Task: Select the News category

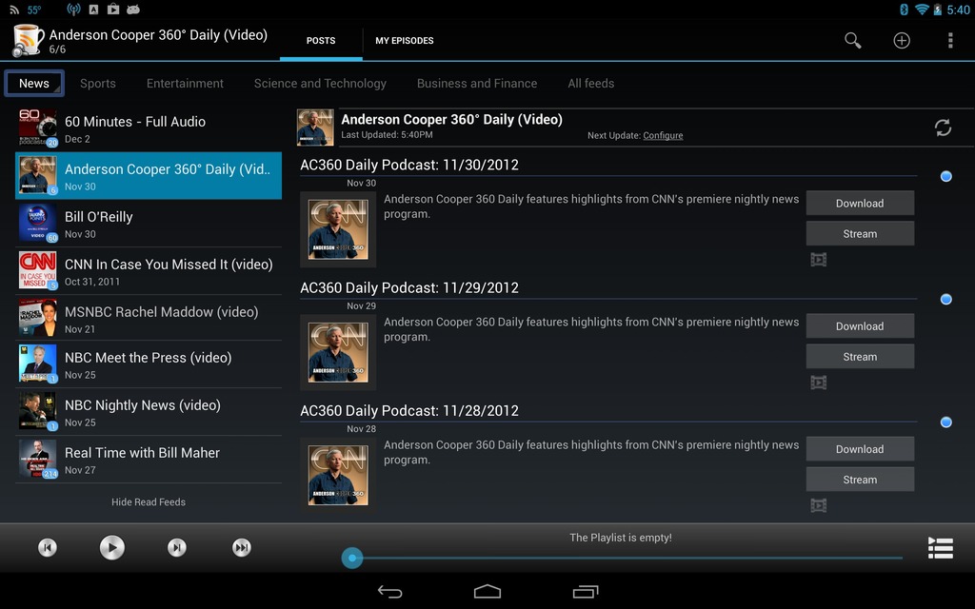Action: click(34, 84)
